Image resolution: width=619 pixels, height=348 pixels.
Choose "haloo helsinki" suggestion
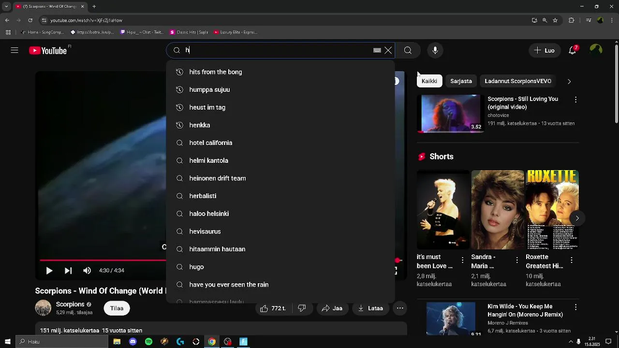coord(280,214)
